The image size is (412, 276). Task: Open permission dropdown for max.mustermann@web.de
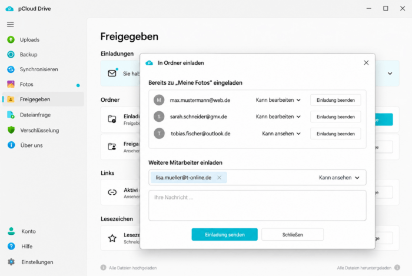278,100
